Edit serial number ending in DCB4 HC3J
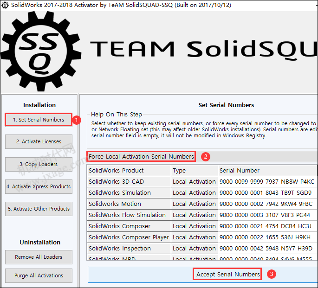The width and height of the screenshot is (318, 288). pyautogui.click(x=268, y=226)
